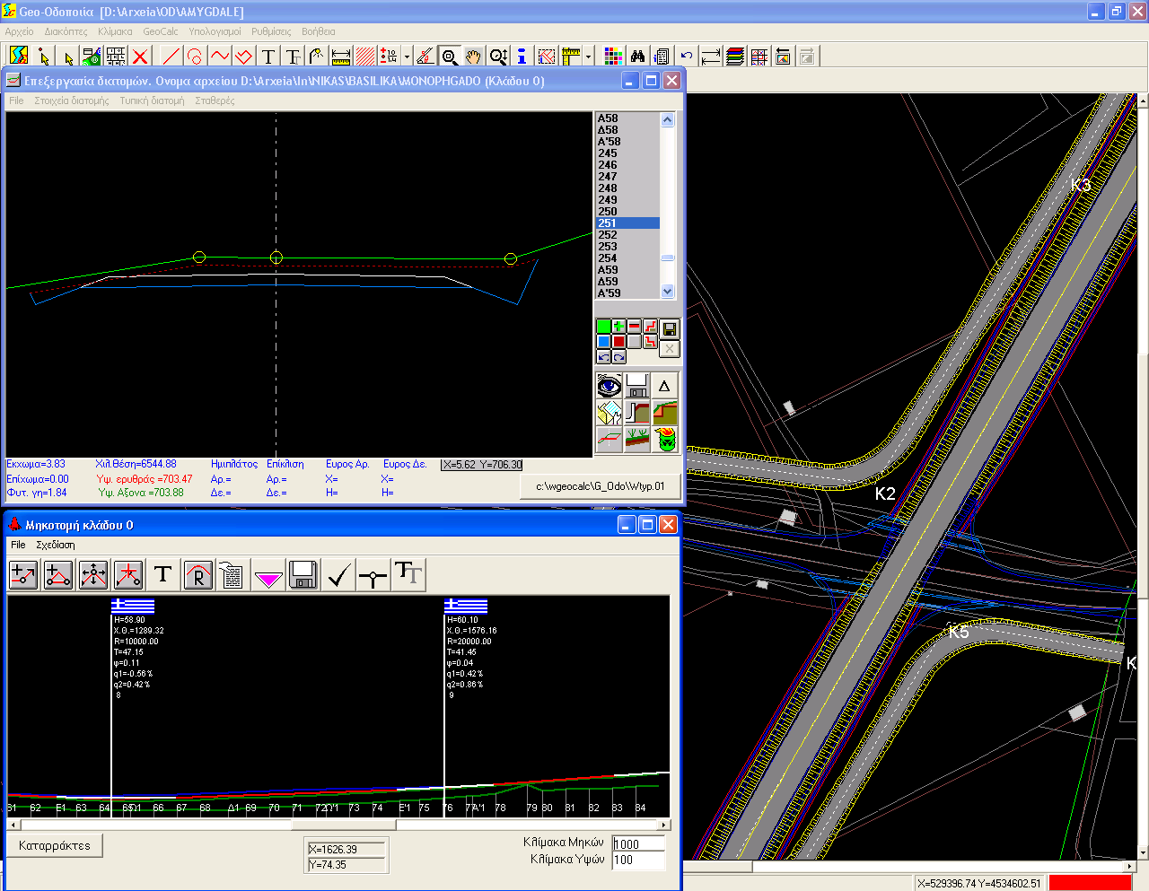Select the blue info icon
This screenshot has width=1149, height=891.
click(x=522, y=57)
